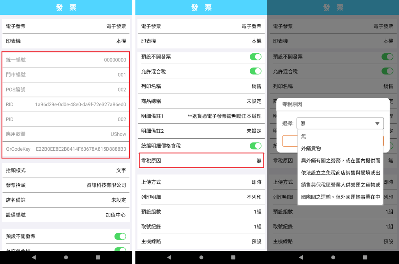Open 上傳方式 row showing 即時 on middle screen
Viewport: 399px width, 264px height.
(201, 182)
